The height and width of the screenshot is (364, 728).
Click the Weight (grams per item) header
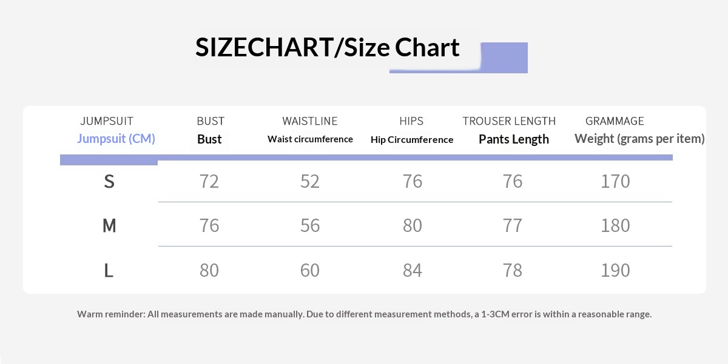639,139
